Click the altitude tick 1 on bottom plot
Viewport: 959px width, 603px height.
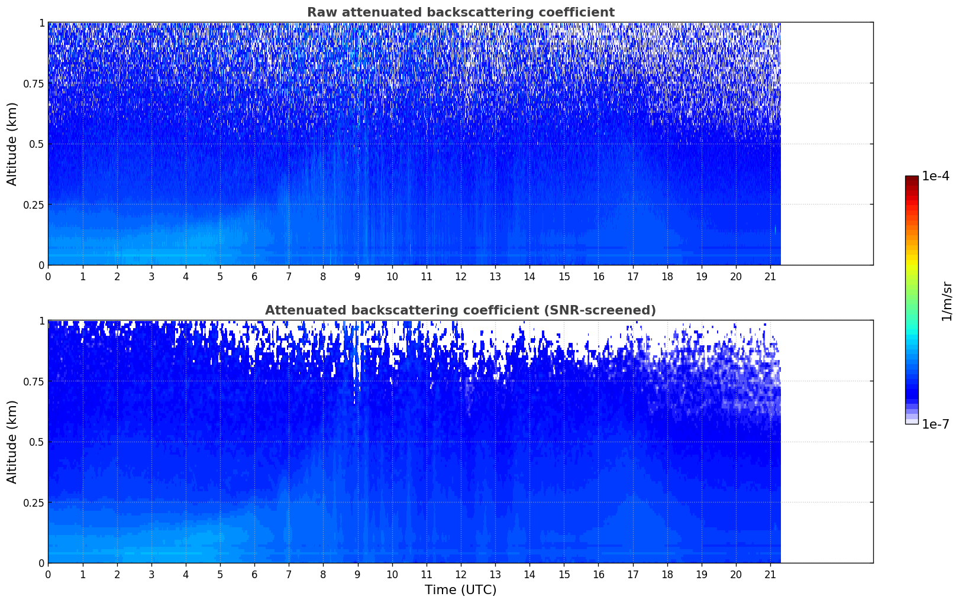[41, 321]
